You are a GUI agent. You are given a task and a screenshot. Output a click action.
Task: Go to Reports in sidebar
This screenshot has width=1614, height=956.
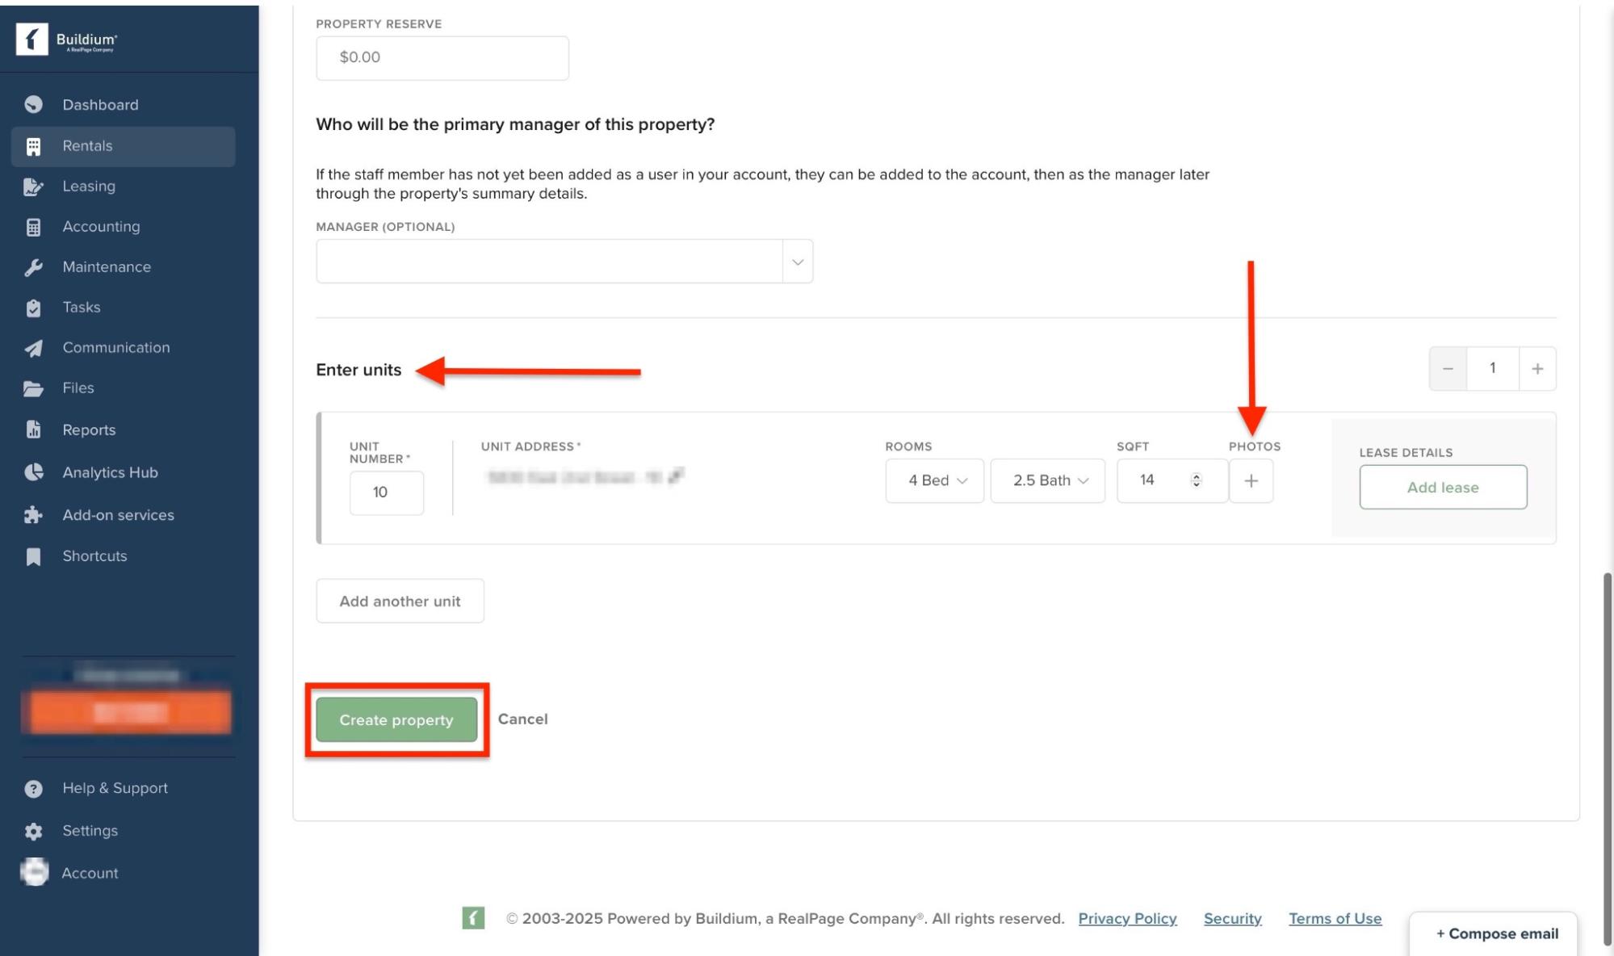coord(89,430)
